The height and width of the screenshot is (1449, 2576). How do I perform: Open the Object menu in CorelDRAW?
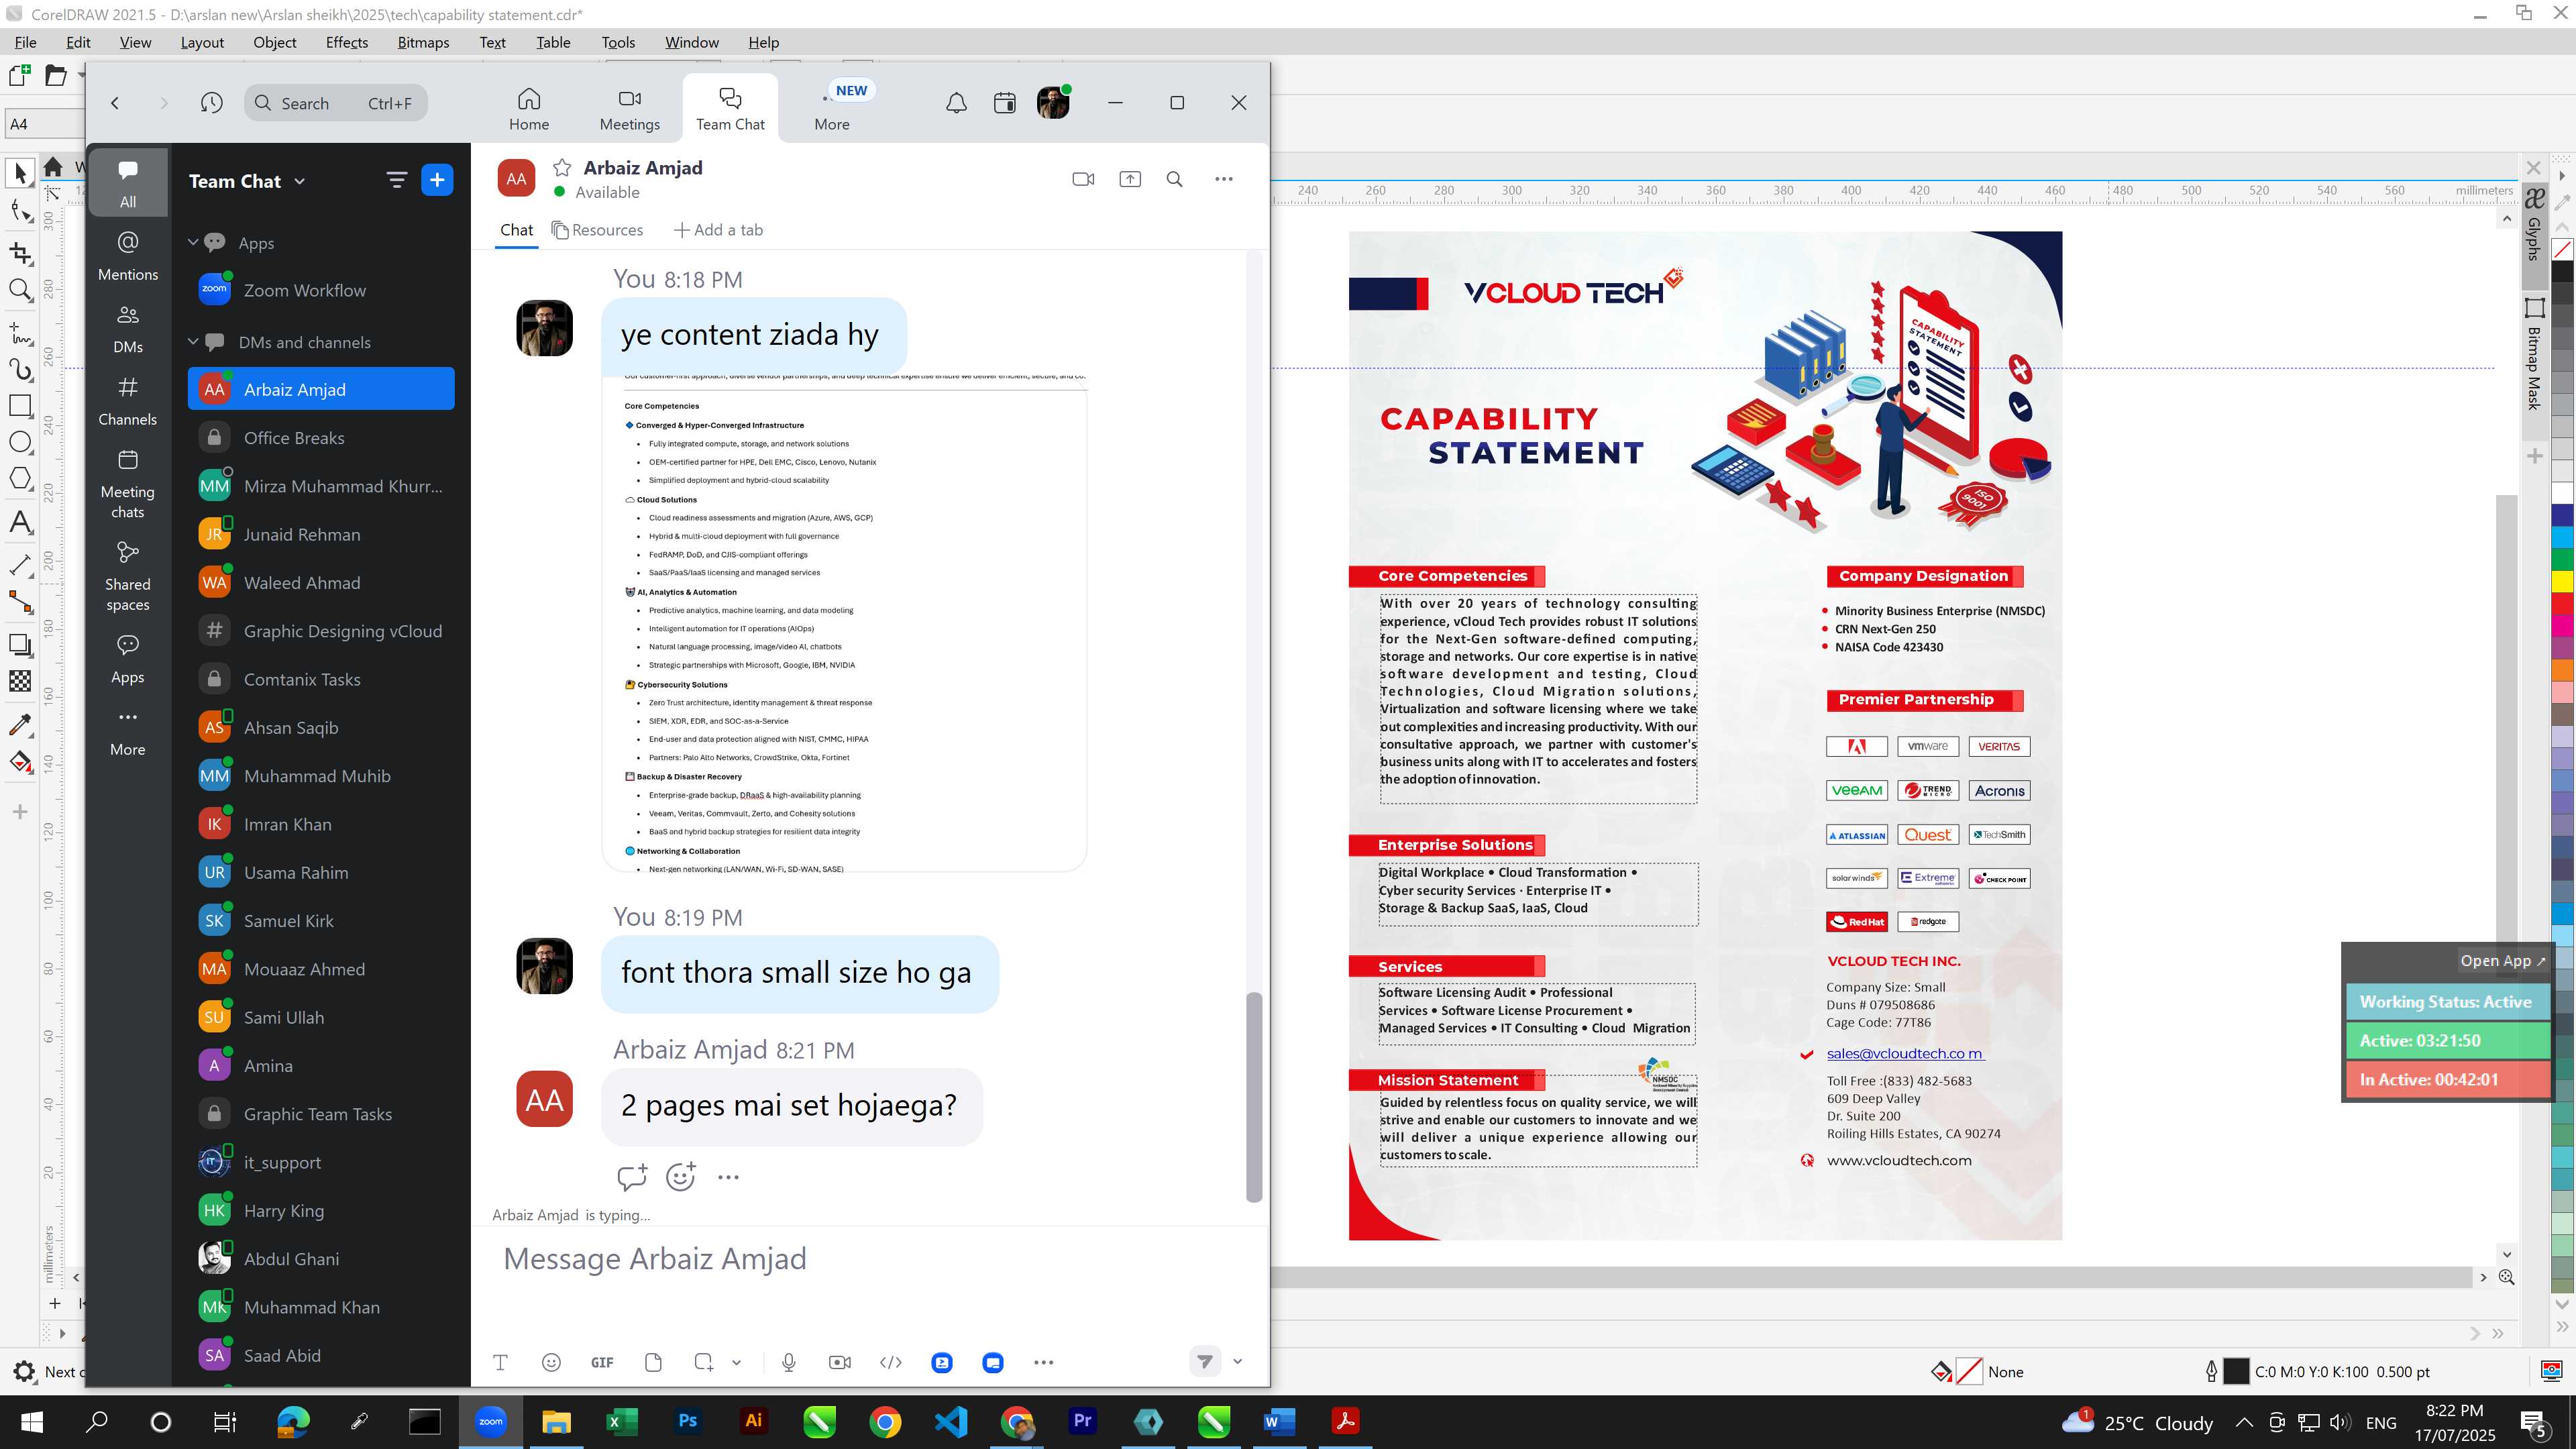275,42
